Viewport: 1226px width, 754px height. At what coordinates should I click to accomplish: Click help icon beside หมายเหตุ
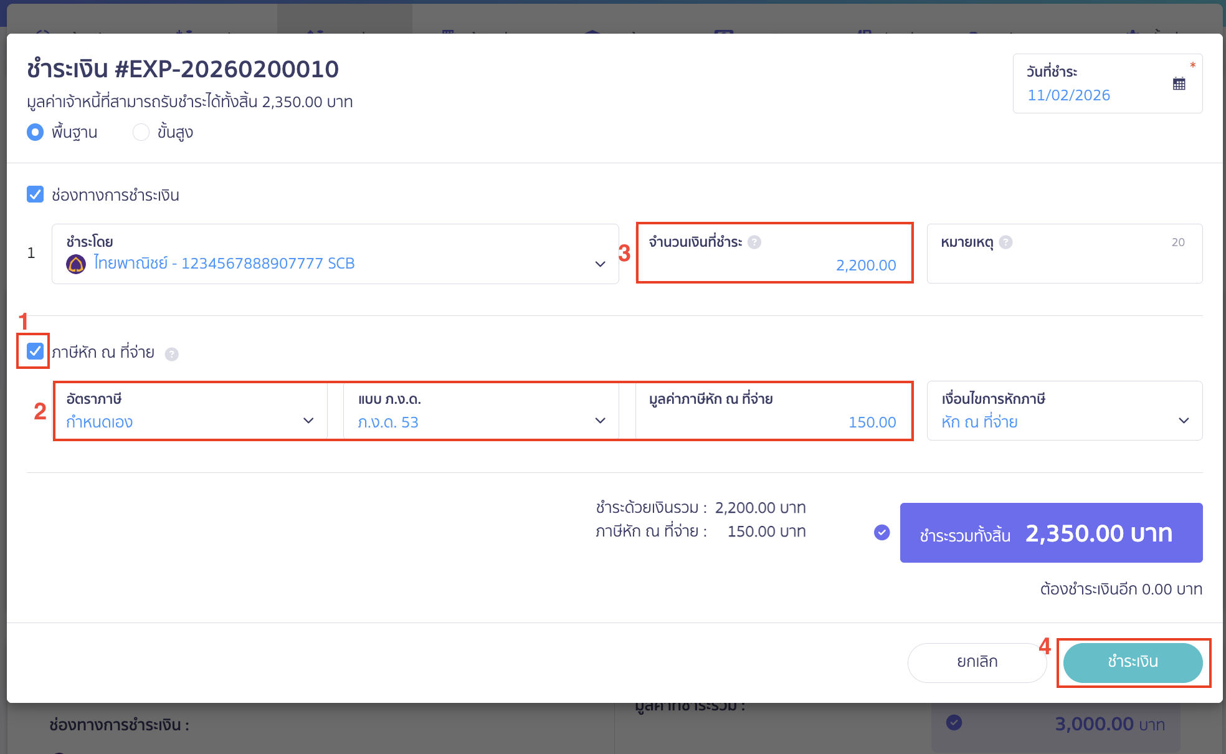click(x=1005, y=242)
